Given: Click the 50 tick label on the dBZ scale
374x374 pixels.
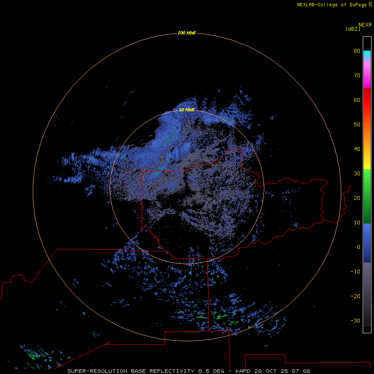Looking at the screenshot, I should pyautogui.click(x=357, y=125).
